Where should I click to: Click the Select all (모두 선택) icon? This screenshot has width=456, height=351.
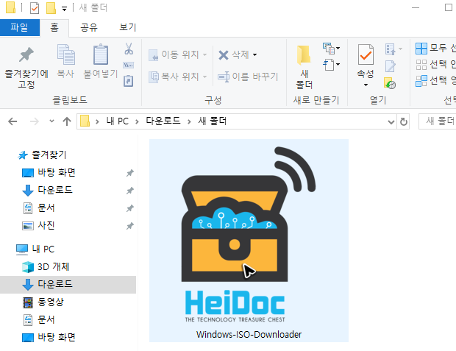point(421,49)
